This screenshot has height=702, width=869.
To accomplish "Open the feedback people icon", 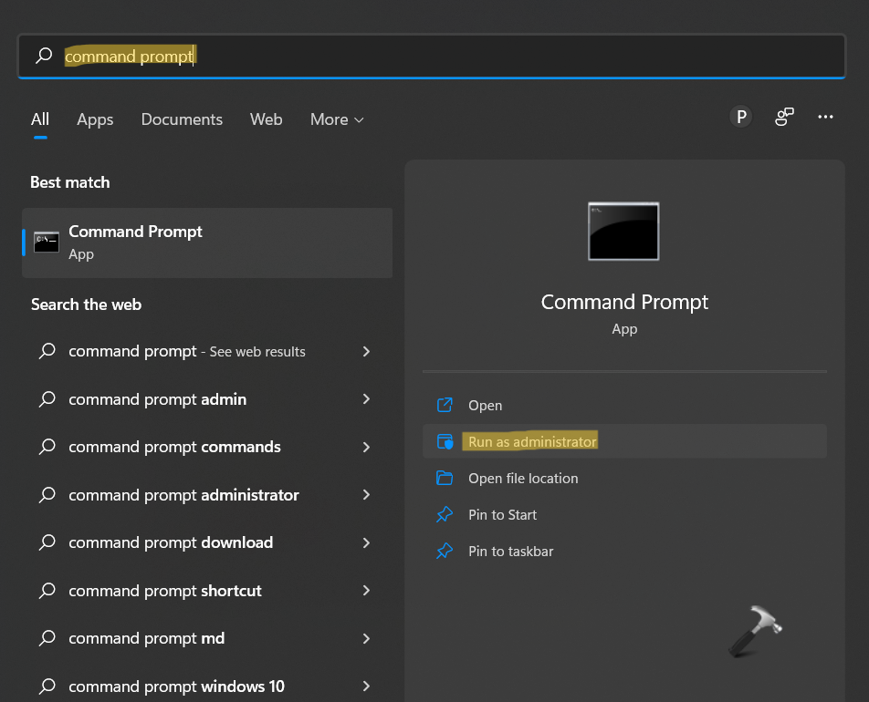I will (x=784, y=117).
